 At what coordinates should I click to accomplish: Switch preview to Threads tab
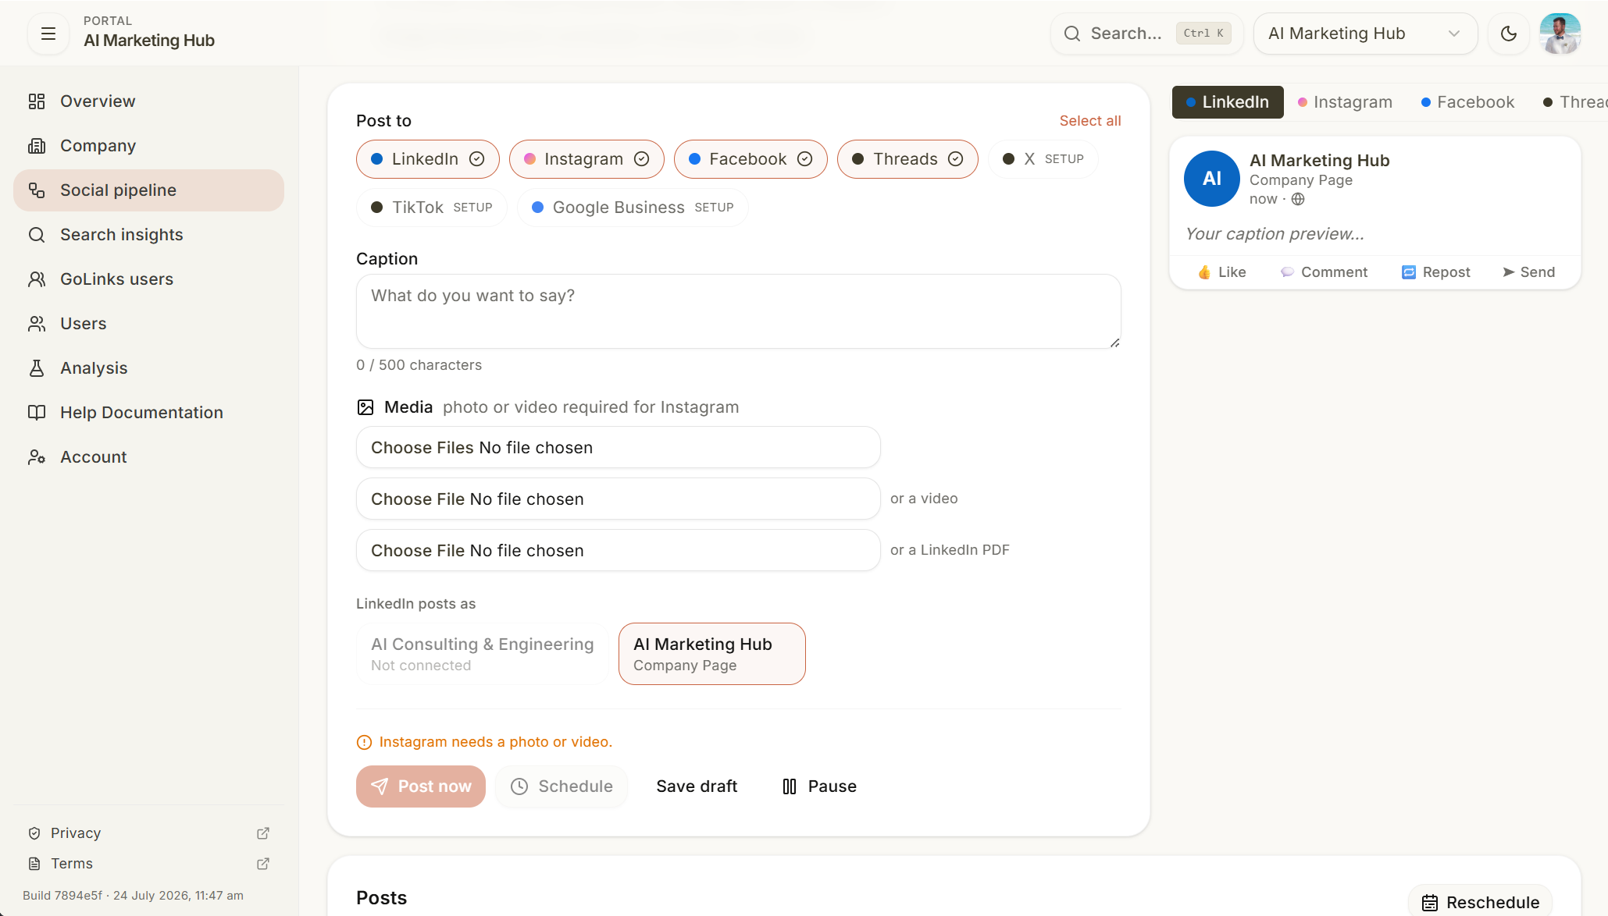1575,102
